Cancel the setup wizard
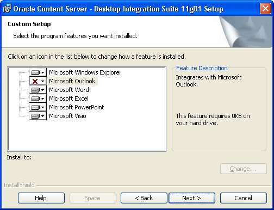 click(x=244, y=198)
